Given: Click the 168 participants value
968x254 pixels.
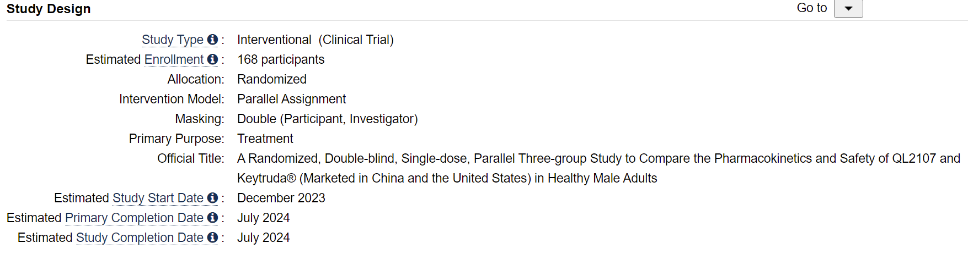Looking at the screenshot, I should point(281,59).
